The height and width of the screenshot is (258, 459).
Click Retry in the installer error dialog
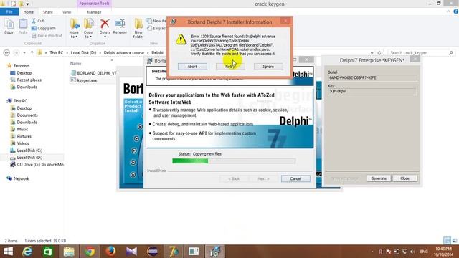[230, 67]
